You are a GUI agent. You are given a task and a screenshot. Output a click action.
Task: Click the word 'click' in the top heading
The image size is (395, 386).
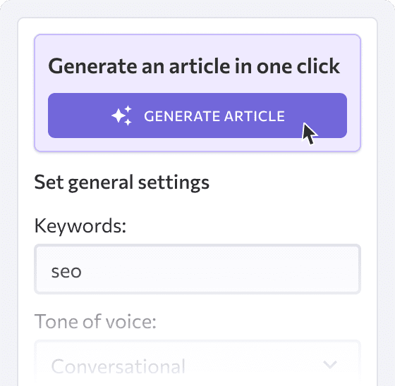(x=318, y=66)
